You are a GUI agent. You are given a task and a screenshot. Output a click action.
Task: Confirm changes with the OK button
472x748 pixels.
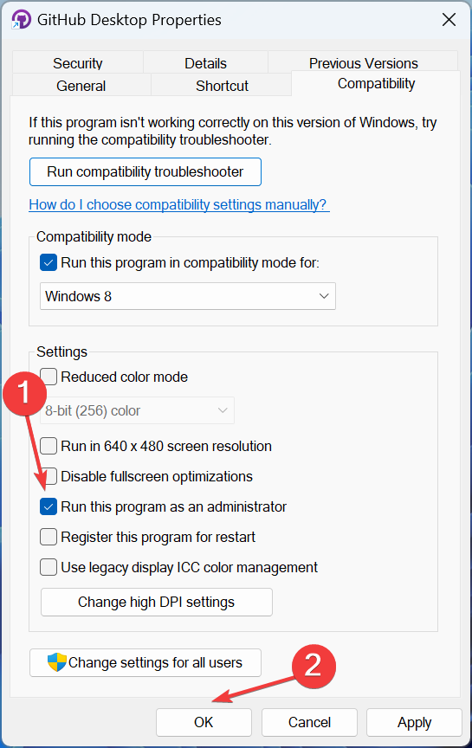coord(204,722)
